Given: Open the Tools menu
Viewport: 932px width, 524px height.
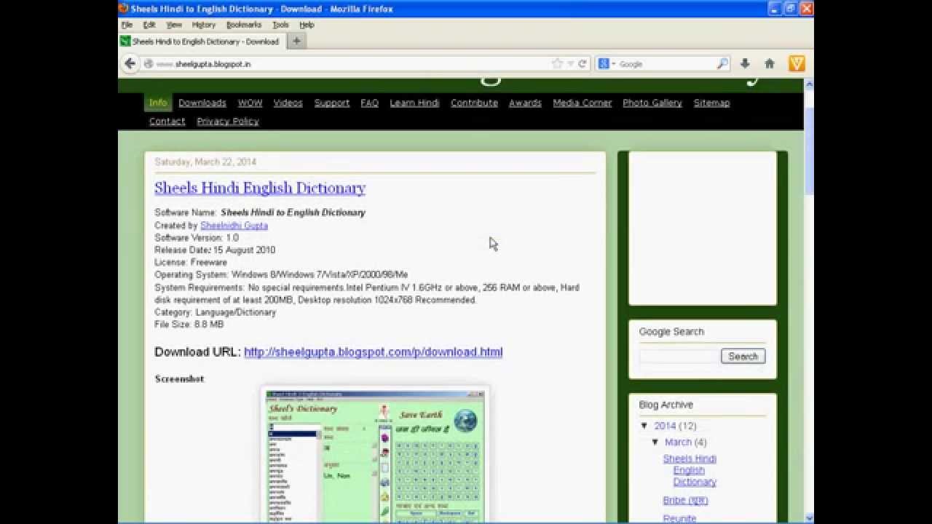Looking at the screenshot, I should click(280, 25).
